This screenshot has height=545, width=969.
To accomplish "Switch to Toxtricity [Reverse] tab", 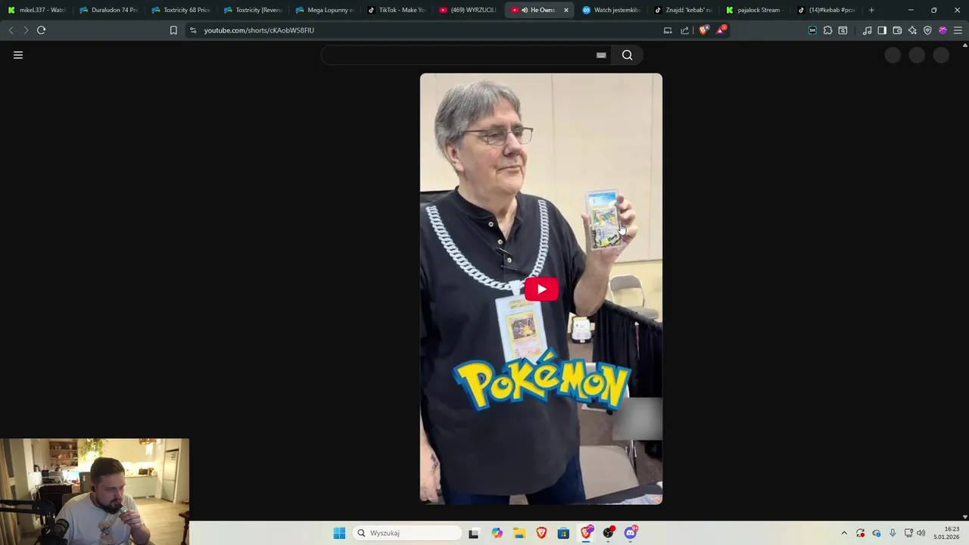I will tap(253, 10).
